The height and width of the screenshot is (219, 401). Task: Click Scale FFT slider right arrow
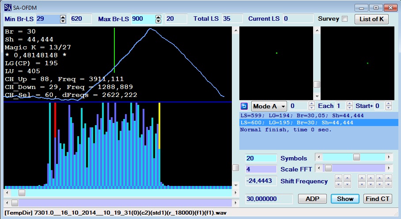point(389,168)
